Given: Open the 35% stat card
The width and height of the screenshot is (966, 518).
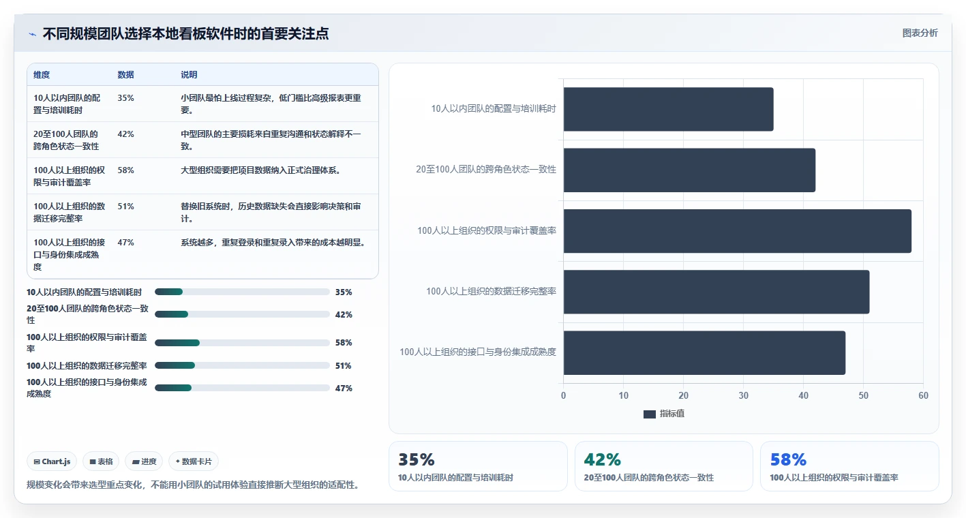Looking at the screenshot, I should [478, 466].
